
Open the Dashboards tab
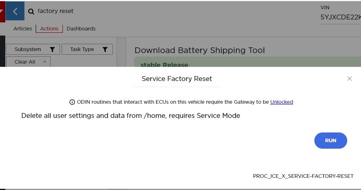(x=81, y=29)
